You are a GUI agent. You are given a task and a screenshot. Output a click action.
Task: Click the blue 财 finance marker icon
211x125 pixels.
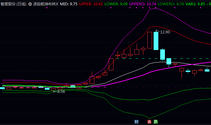tap(136, 122)
